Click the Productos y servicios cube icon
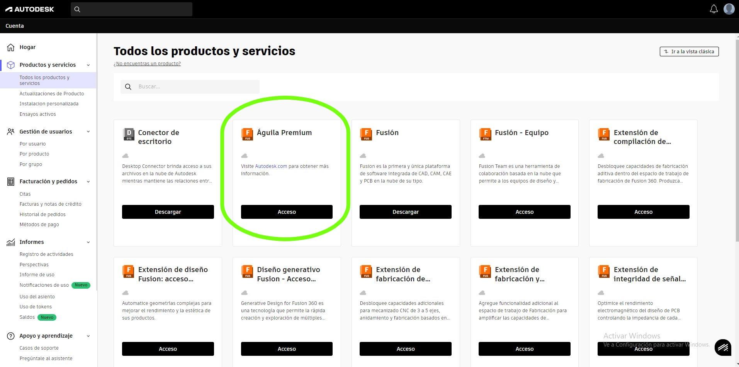 [11, 65]
